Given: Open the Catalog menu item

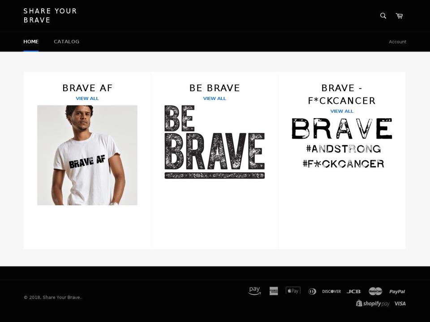Looking at the screenshot, I should [x=66, y=42].
